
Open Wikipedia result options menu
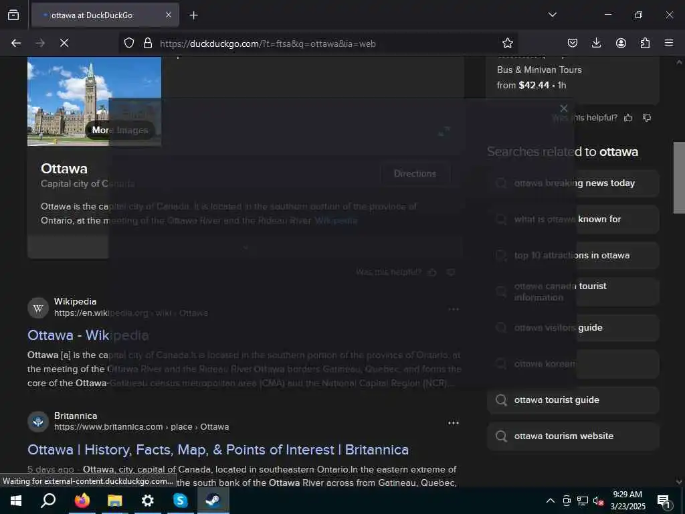coord(454,309)
